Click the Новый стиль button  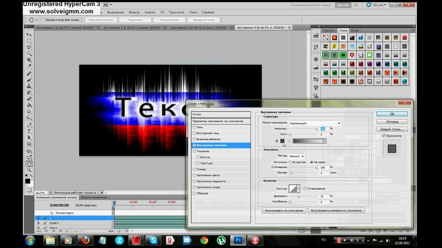click(392, 129)
